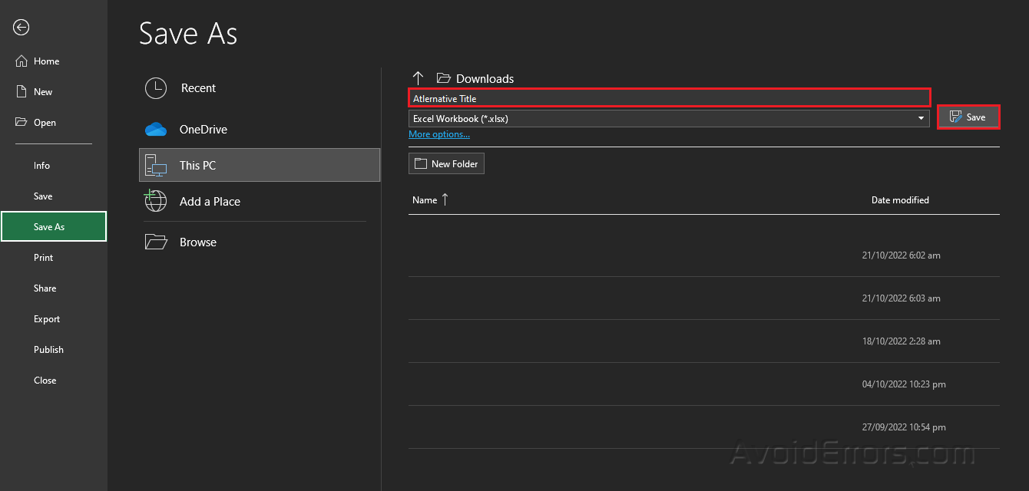Choose the Close option in sidebar
Viewport: 1029px width, 491px height.
(45, 380)
